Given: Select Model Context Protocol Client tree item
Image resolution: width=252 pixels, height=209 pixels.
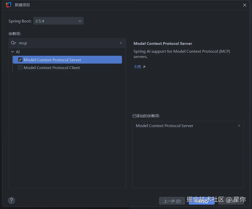Looking at the screenshot, I should (52, 68).
